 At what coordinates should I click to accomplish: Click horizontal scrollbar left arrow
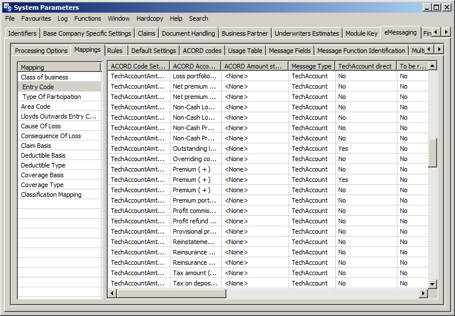tap(112, 294)
